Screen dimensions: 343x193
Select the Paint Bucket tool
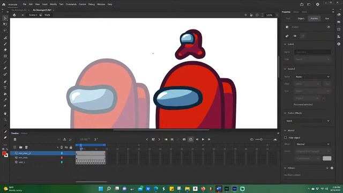tap(5, 94)
